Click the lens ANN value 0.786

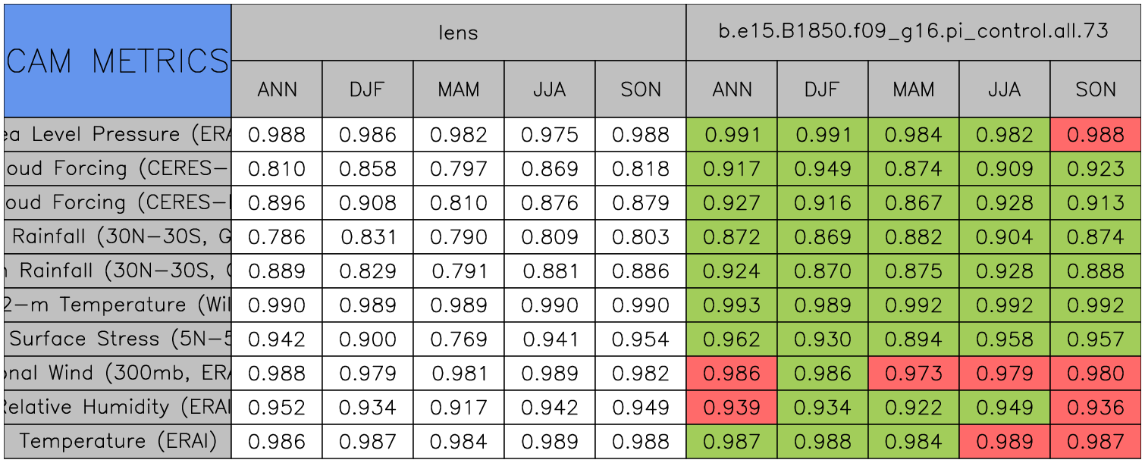(277, 236)
